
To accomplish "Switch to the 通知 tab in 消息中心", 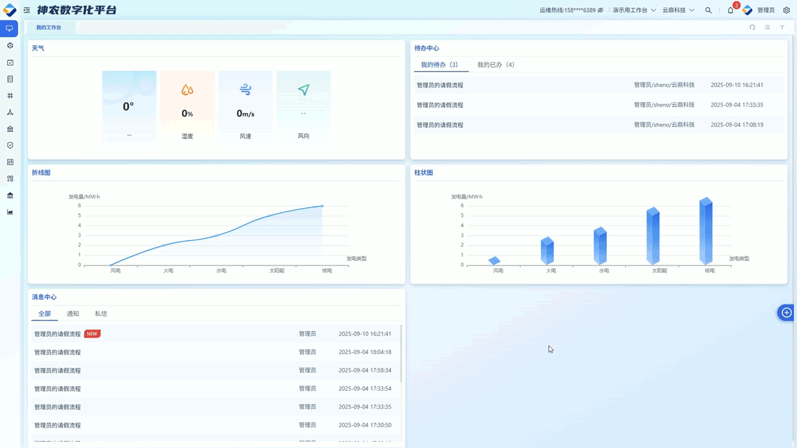I will 73,314.
